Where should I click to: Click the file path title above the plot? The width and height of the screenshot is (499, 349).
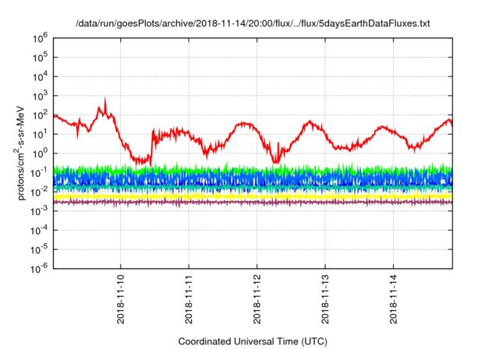pyautogui.click(x=253, y=23)
